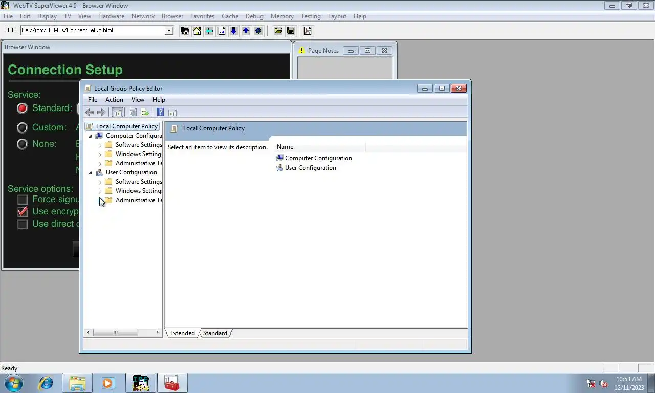Expand Software Settings under Computer Configuration
The height and width of the screenshot is (393, 655).
[x=100, y=145]
